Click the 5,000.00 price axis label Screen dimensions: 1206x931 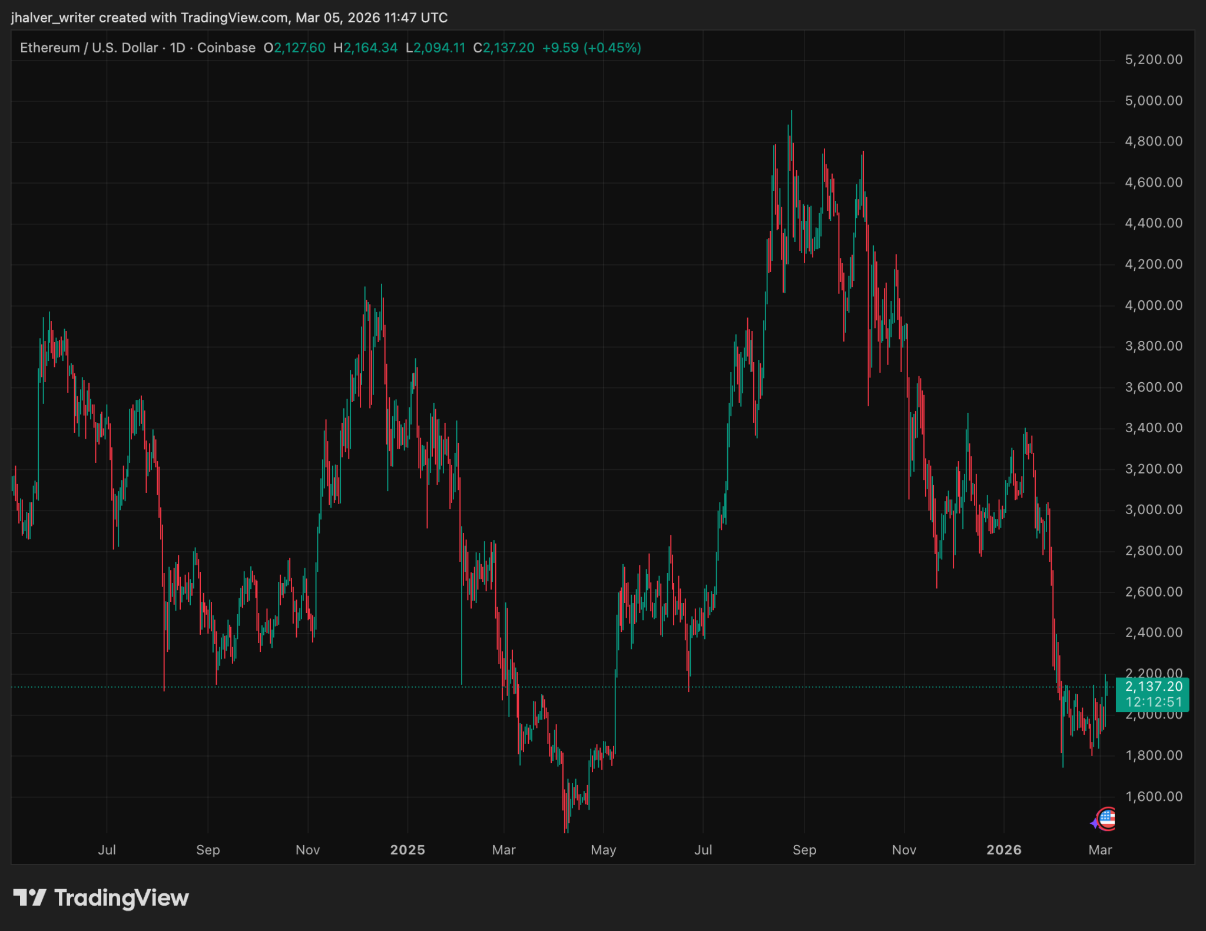click(x=1153, y=101)
